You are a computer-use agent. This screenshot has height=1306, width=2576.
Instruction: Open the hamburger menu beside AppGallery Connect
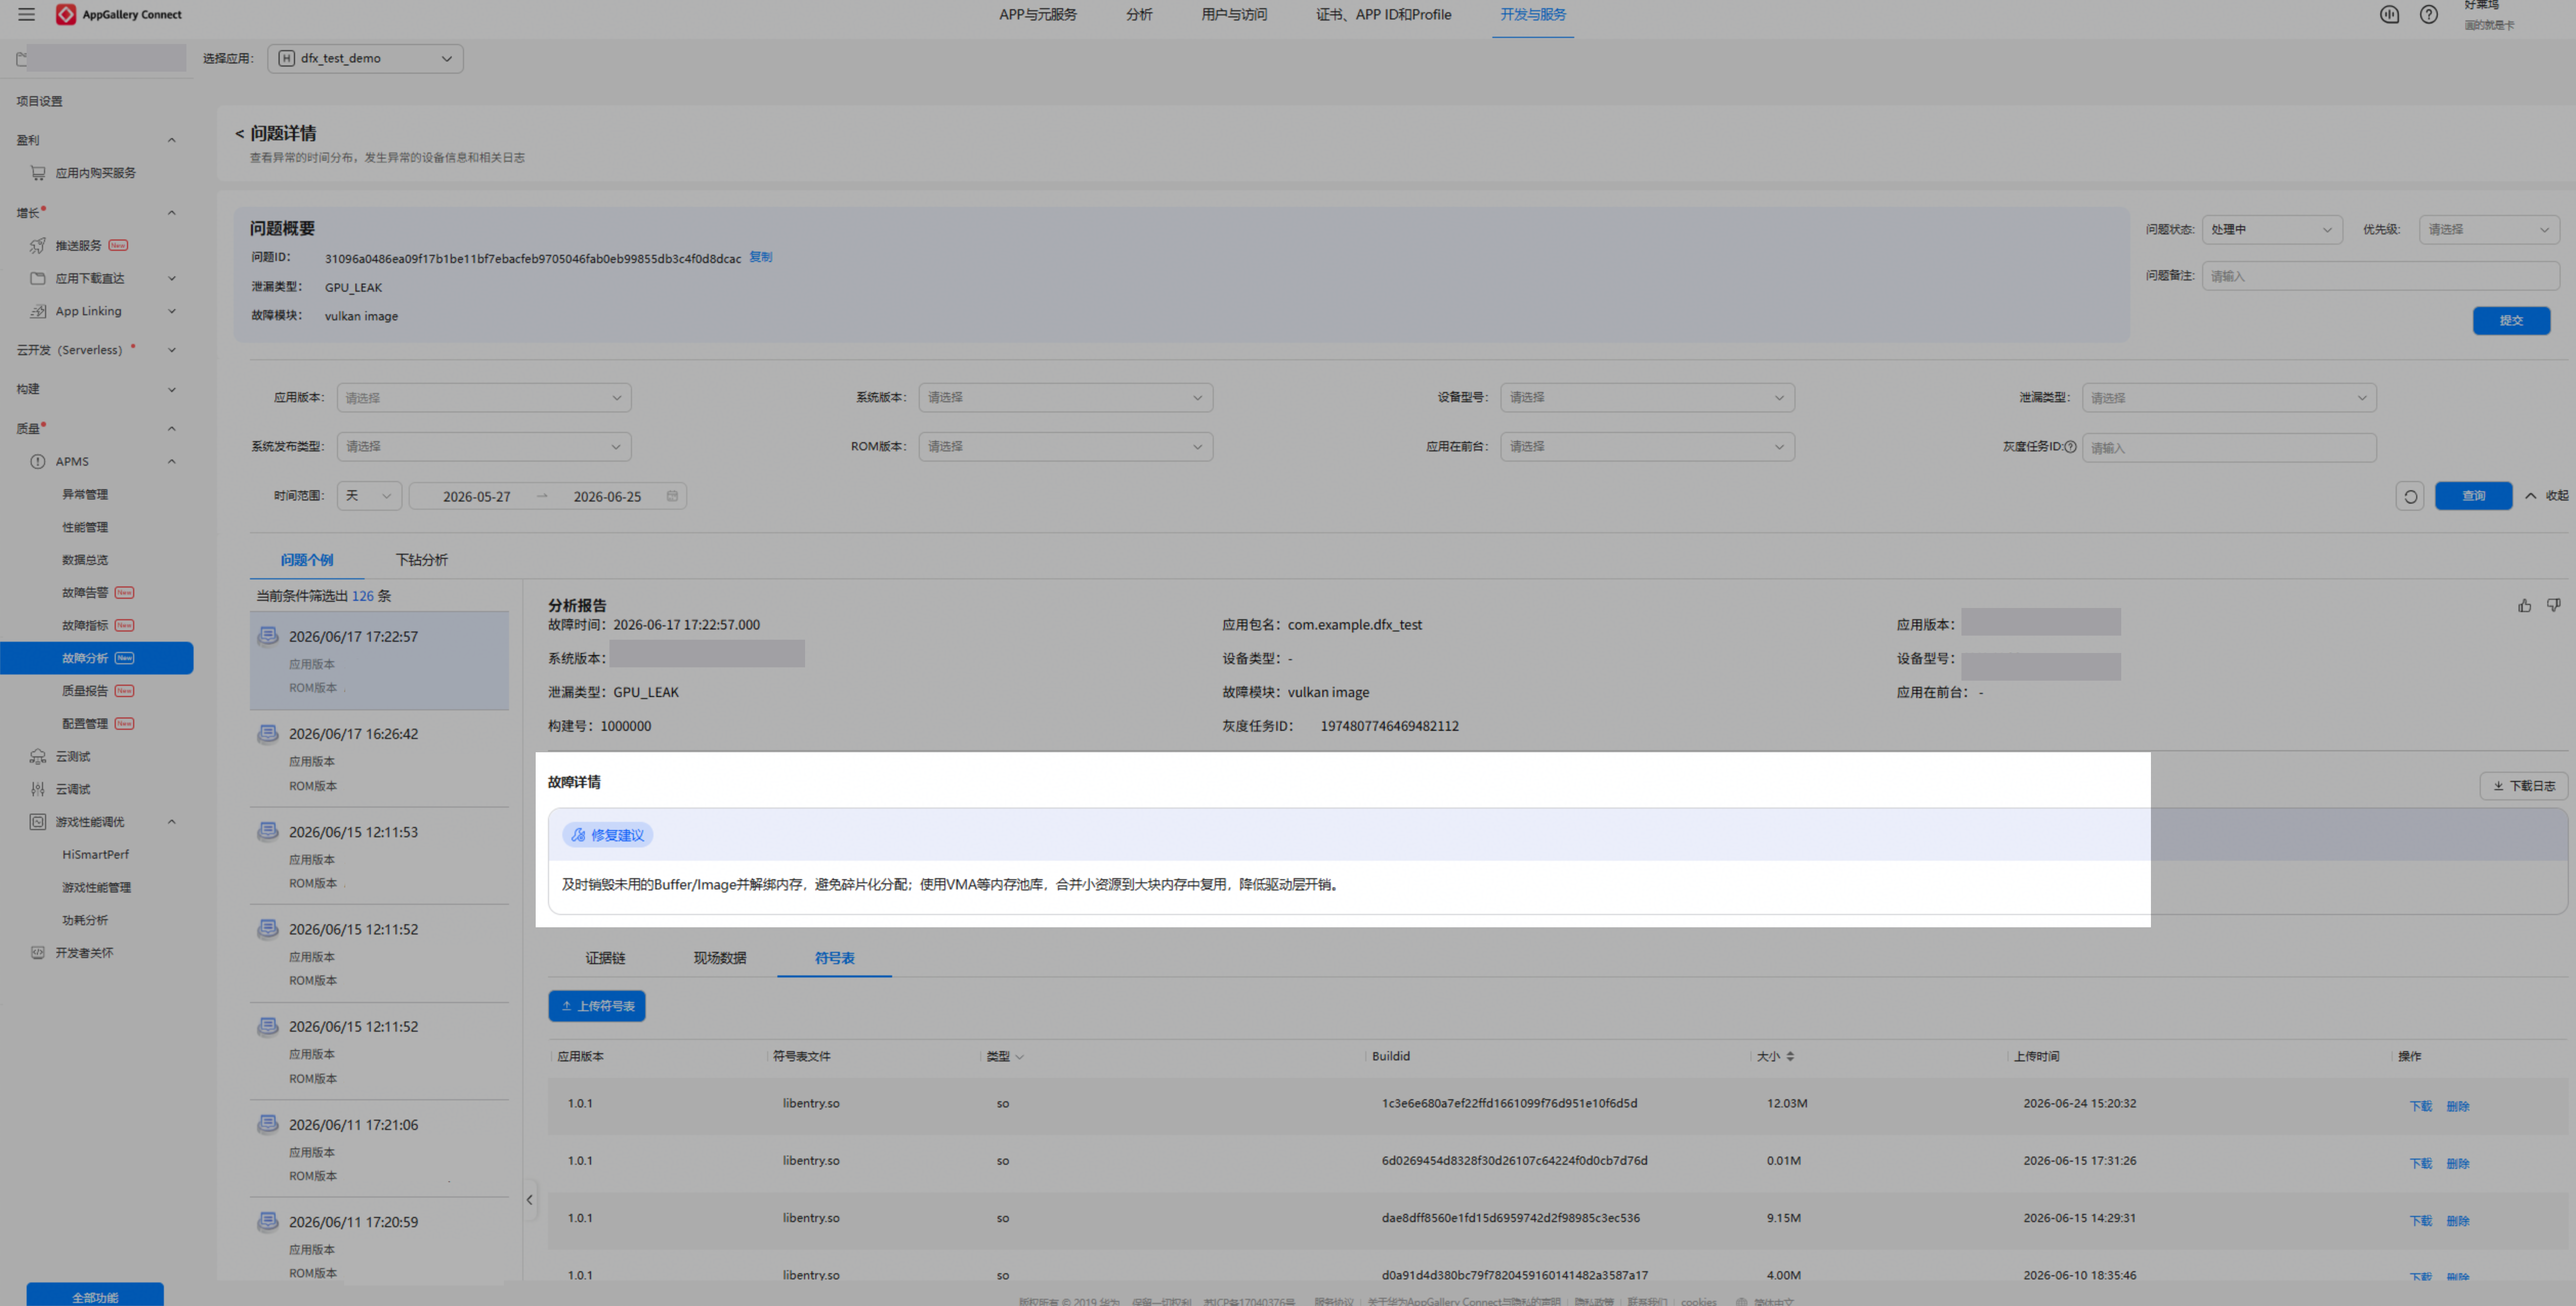(x=27, y=14)
